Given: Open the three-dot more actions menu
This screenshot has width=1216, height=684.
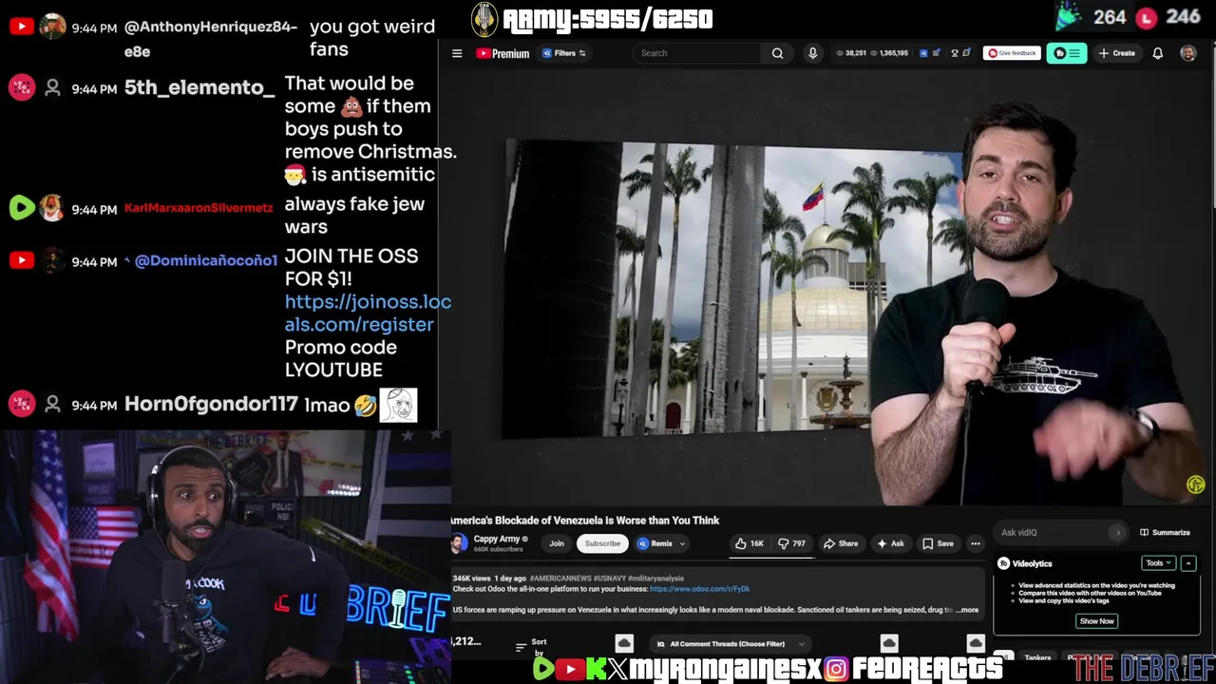Looking at the screenshot, I should click(975, 543).
